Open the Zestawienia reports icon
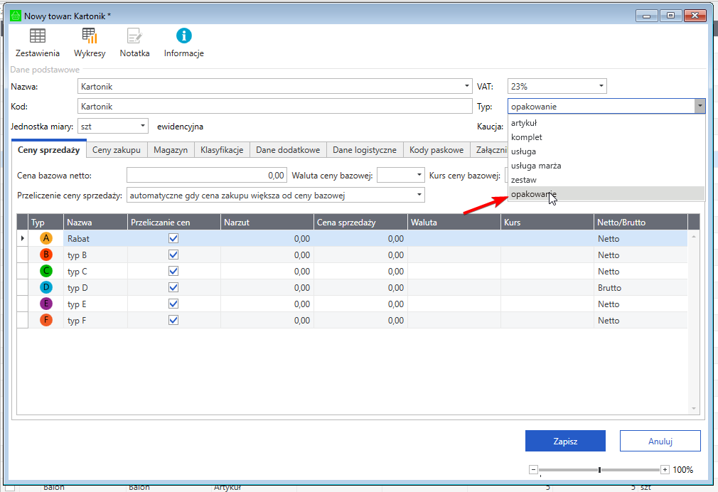 tap(38, 36)
